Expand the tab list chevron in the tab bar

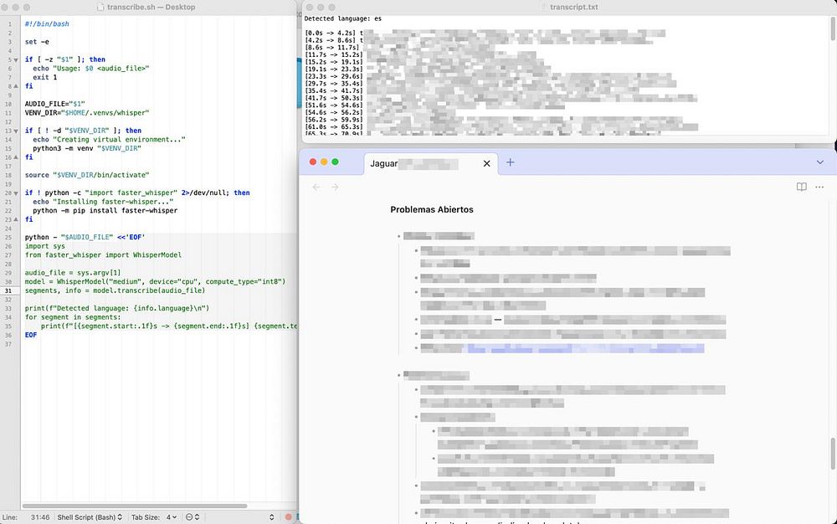point(819,162)
